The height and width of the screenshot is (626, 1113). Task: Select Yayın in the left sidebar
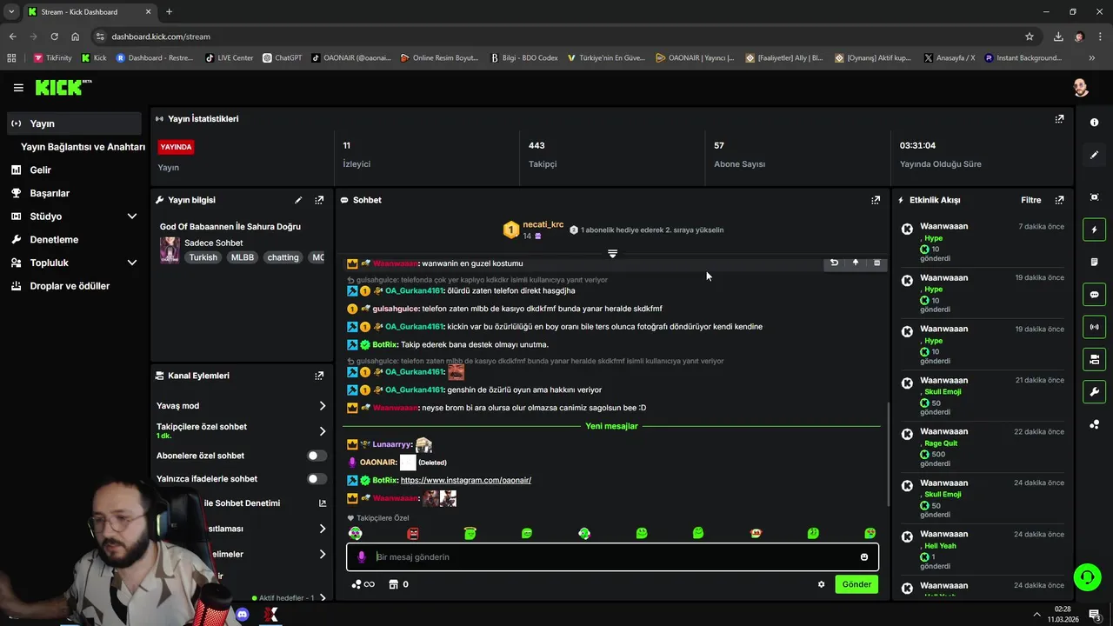pos(73,123)
